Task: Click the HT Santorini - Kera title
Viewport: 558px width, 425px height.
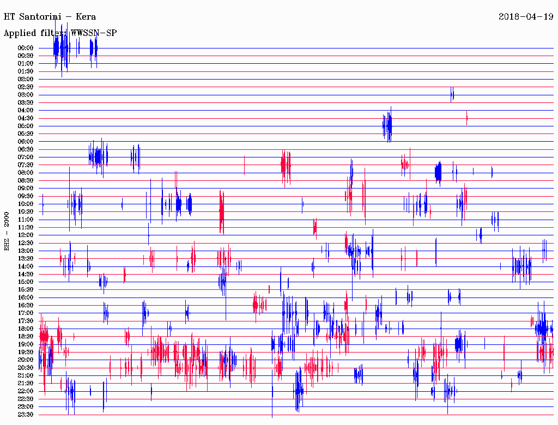Action: click(x=50, y=17)
